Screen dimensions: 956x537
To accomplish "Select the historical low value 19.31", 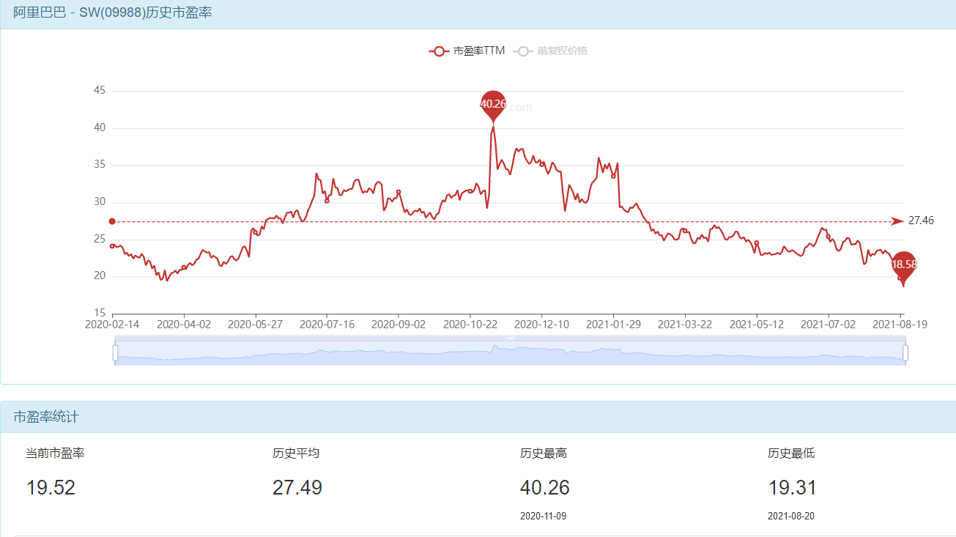I will pos(793,487).
